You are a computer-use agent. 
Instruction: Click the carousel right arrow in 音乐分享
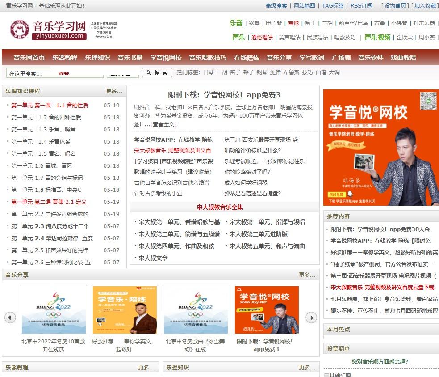point(311,318)
